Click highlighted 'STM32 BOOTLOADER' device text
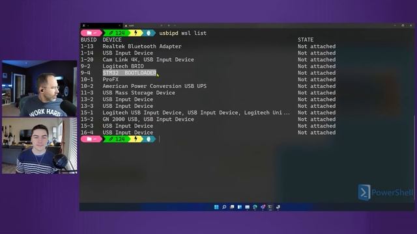The image size is (417, 234). [130, 73]
